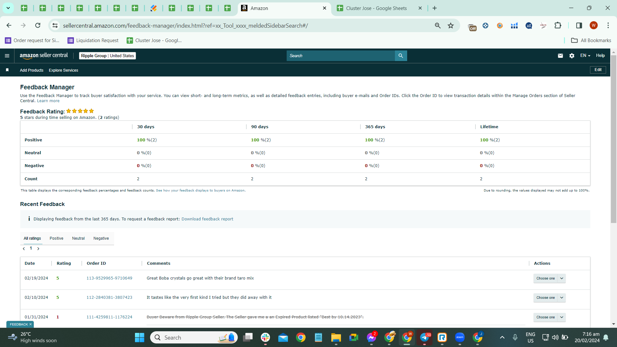The image size is (617, 347).
Task: Open the Liquidation Request bookmark
Action: [93, 40]
